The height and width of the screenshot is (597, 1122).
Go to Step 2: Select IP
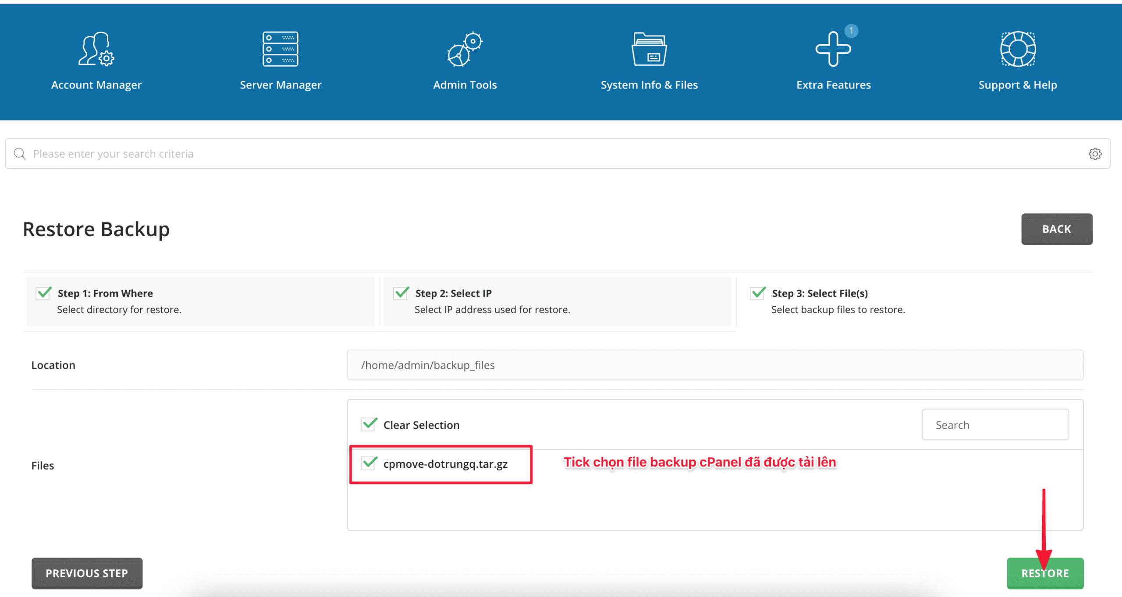[453, 293]
